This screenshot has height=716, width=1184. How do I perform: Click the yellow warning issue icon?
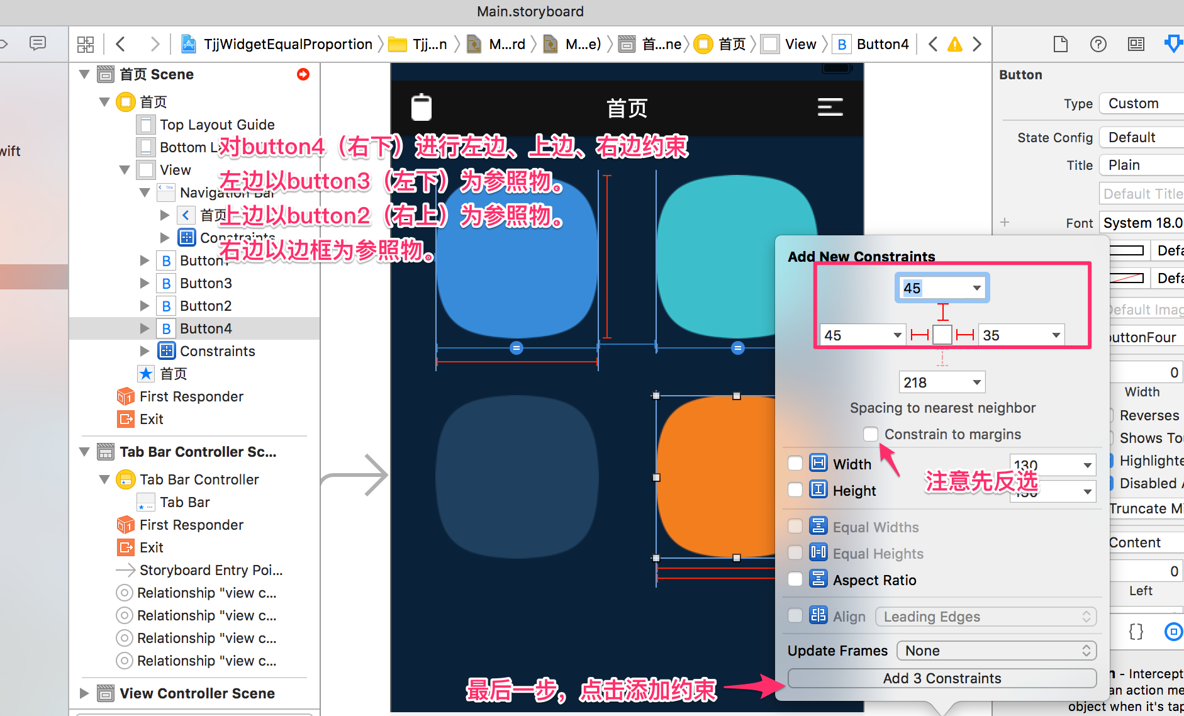pyautogui.click(x=955, y=44)
